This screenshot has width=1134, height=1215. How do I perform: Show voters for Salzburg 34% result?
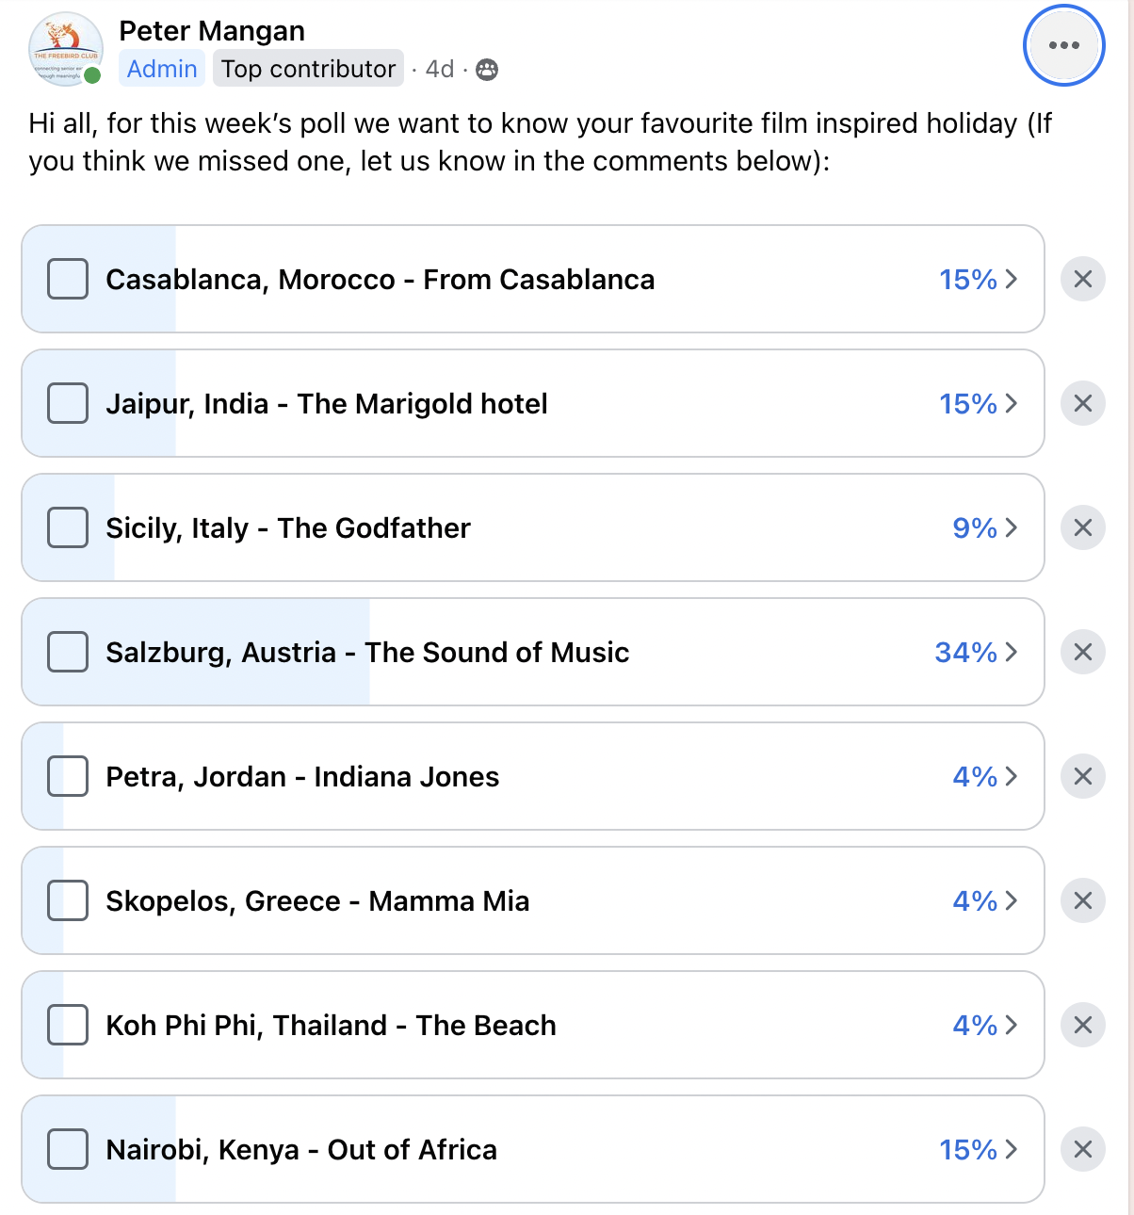(x=977, y=652)
